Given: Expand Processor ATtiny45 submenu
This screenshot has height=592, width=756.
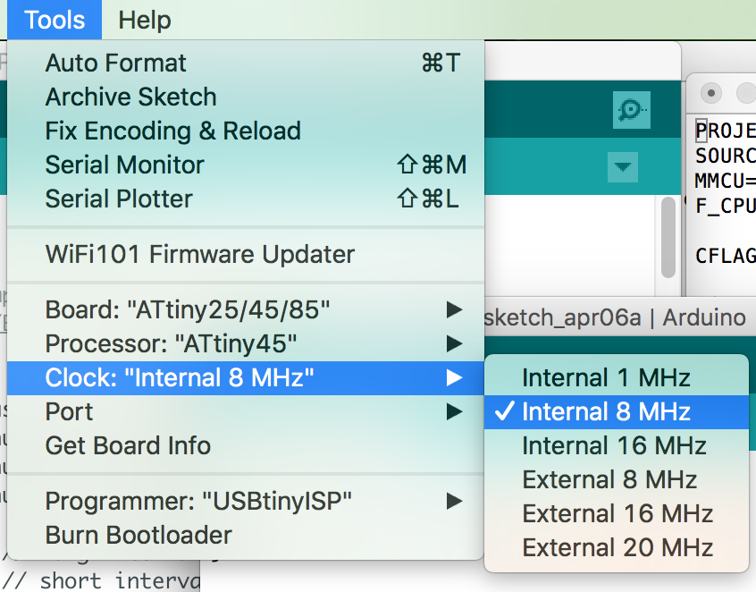Looking at the screenshot, I should tap(246, 344).
